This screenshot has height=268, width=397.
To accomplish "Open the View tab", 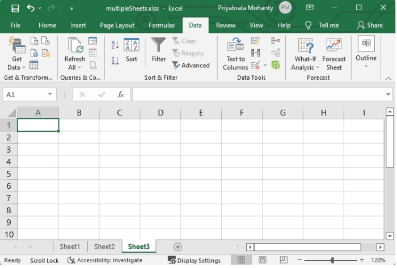I will [x=256, y=25].
